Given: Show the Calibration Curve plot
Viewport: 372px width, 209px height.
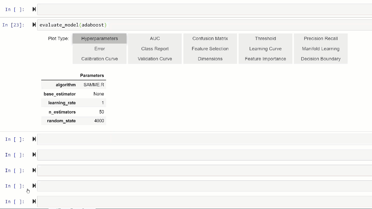Looking at the screenshot, I should pyautogui.click(x=99, y=59).
